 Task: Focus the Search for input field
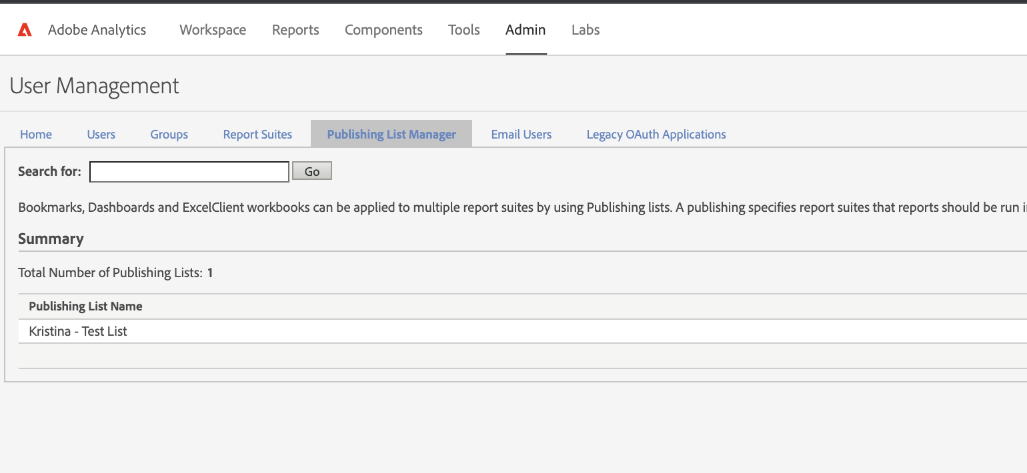coord(189,172)
